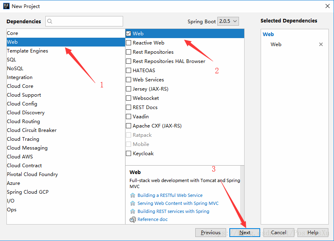Image resolution: width=334 pixels, height=241 pixels.
Task: Click the Reference doc icon
Action: [x=132, y=219]
